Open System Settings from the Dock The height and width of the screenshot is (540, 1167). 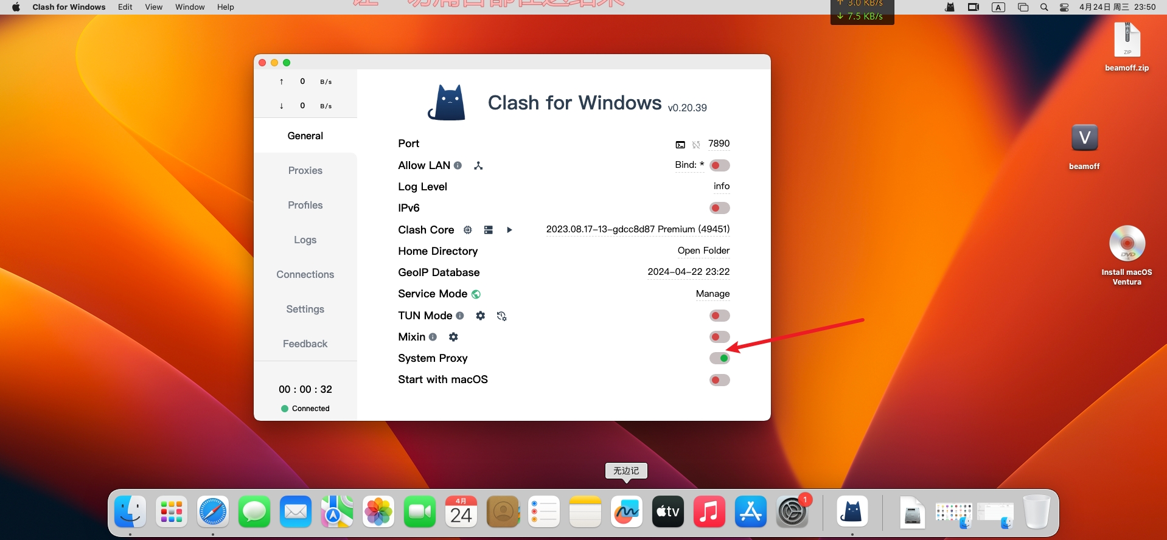pos(792,512)
